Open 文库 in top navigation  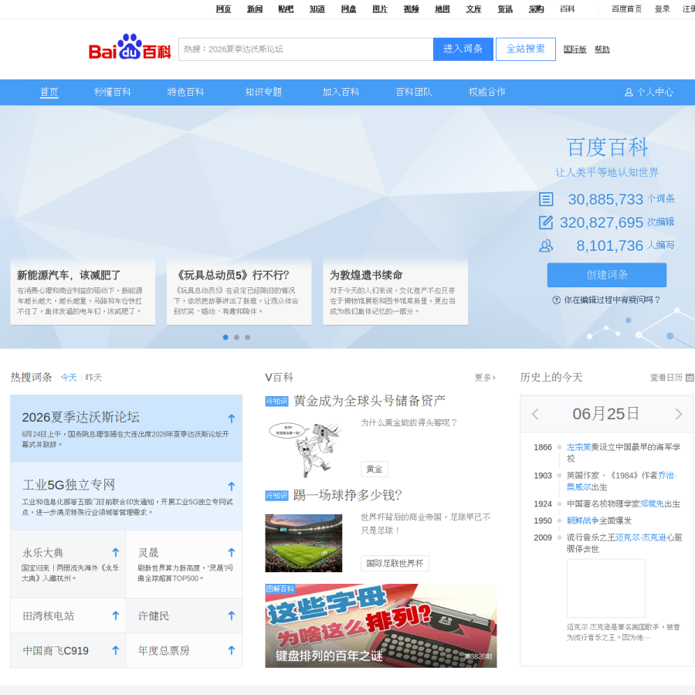click(473, 8)
